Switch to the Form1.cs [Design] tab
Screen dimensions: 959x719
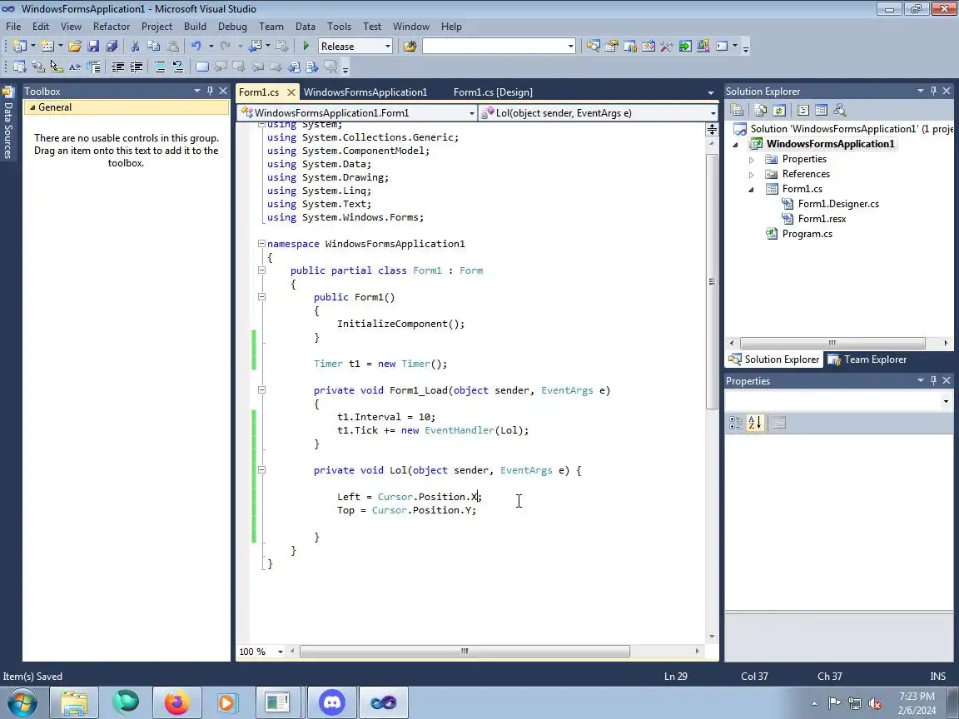click(x=493, y=92)
